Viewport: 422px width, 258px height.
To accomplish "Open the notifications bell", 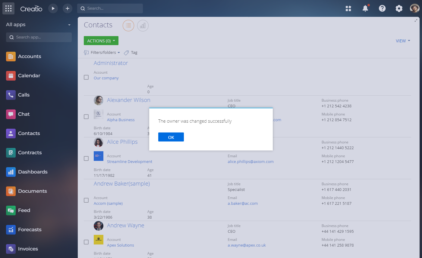I will (x=365, y=8).
